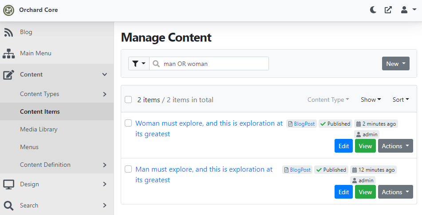Expand the Content Types submenu arrow
Viewport: 422px width, 215px height.
[x=105, y=94]
